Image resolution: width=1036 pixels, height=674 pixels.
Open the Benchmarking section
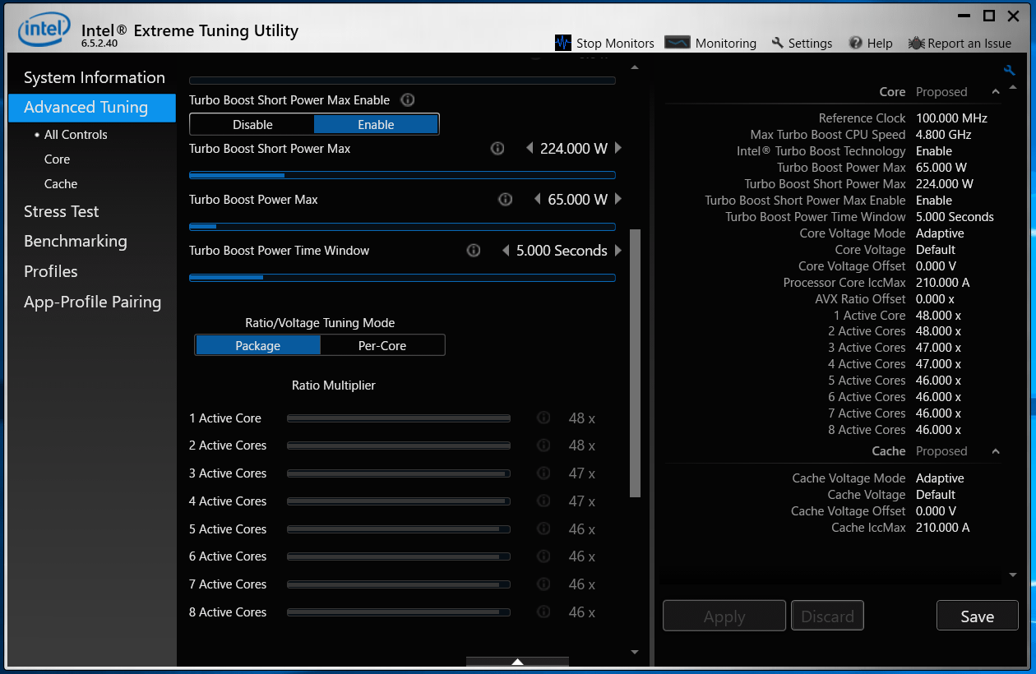click(x=76, y=242)
